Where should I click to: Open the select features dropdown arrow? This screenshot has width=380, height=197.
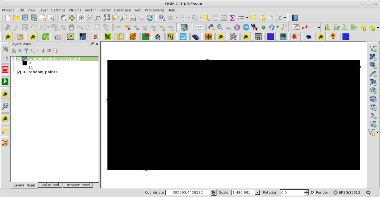point(188,18)
